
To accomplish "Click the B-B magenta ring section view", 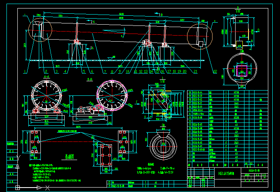I will [113, 97].
